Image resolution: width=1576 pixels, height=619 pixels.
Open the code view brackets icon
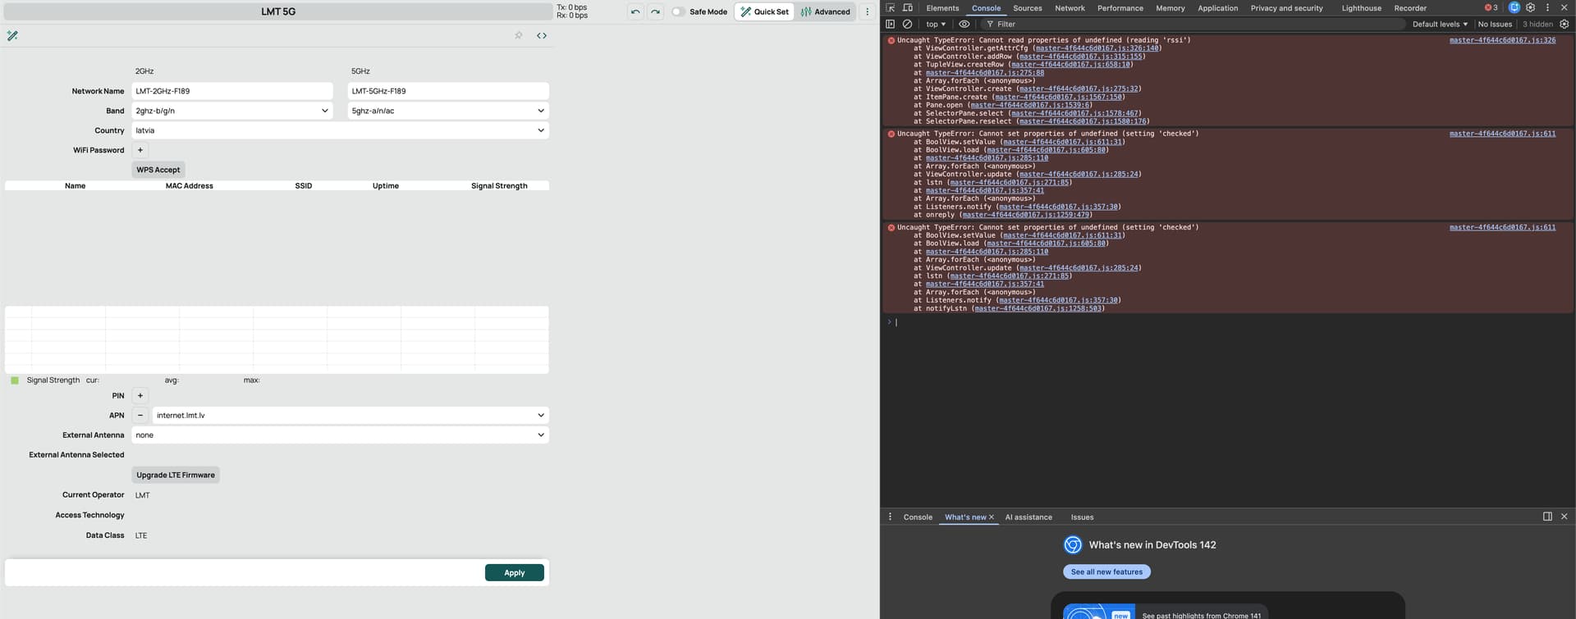[x=542, y=35]
